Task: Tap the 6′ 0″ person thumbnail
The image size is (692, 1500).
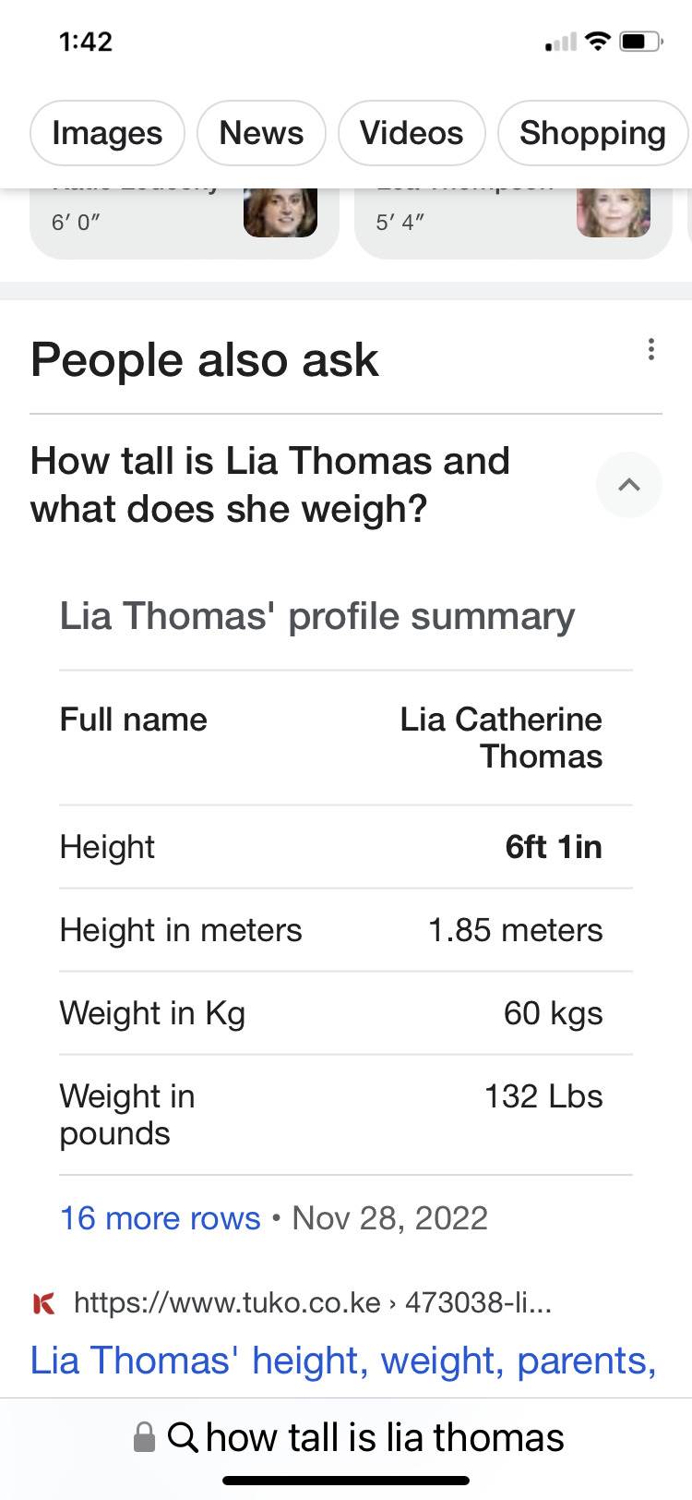Action: click(x=280, y=212)
